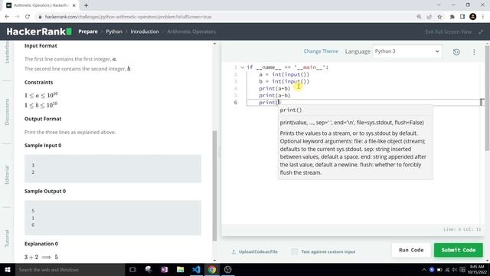Screen dimensions: 490x276
Task: Click Upload Code as File
Action: 254,251
